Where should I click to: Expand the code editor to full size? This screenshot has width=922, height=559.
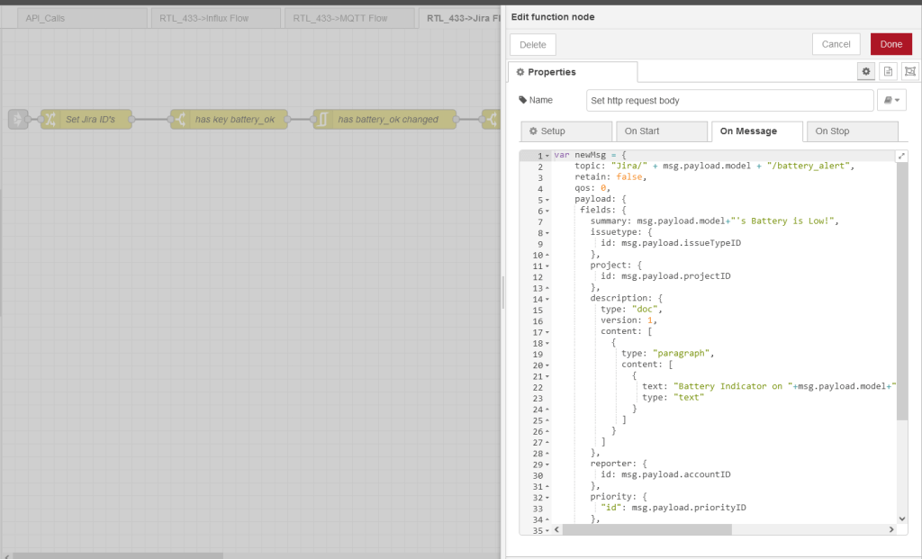tap(902, 157)
